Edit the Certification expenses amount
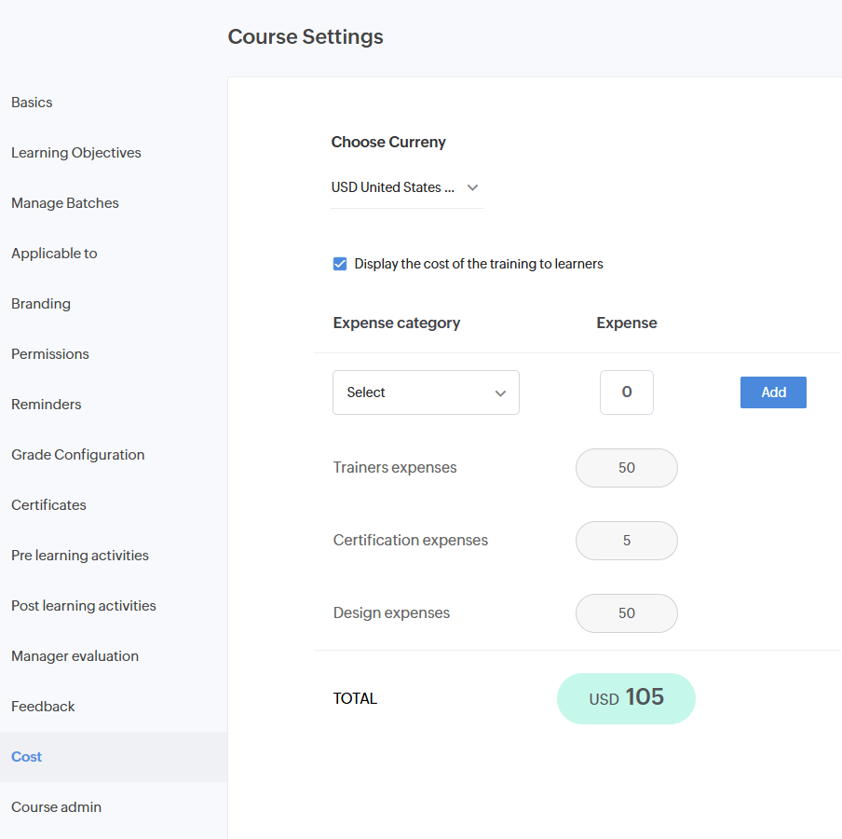842x839 pixels. [626, 541]
